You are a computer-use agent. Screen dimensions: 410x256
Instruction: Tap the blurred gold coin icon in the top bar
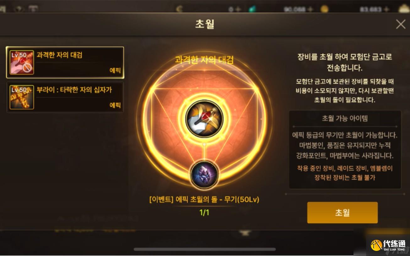pos(324,9)
